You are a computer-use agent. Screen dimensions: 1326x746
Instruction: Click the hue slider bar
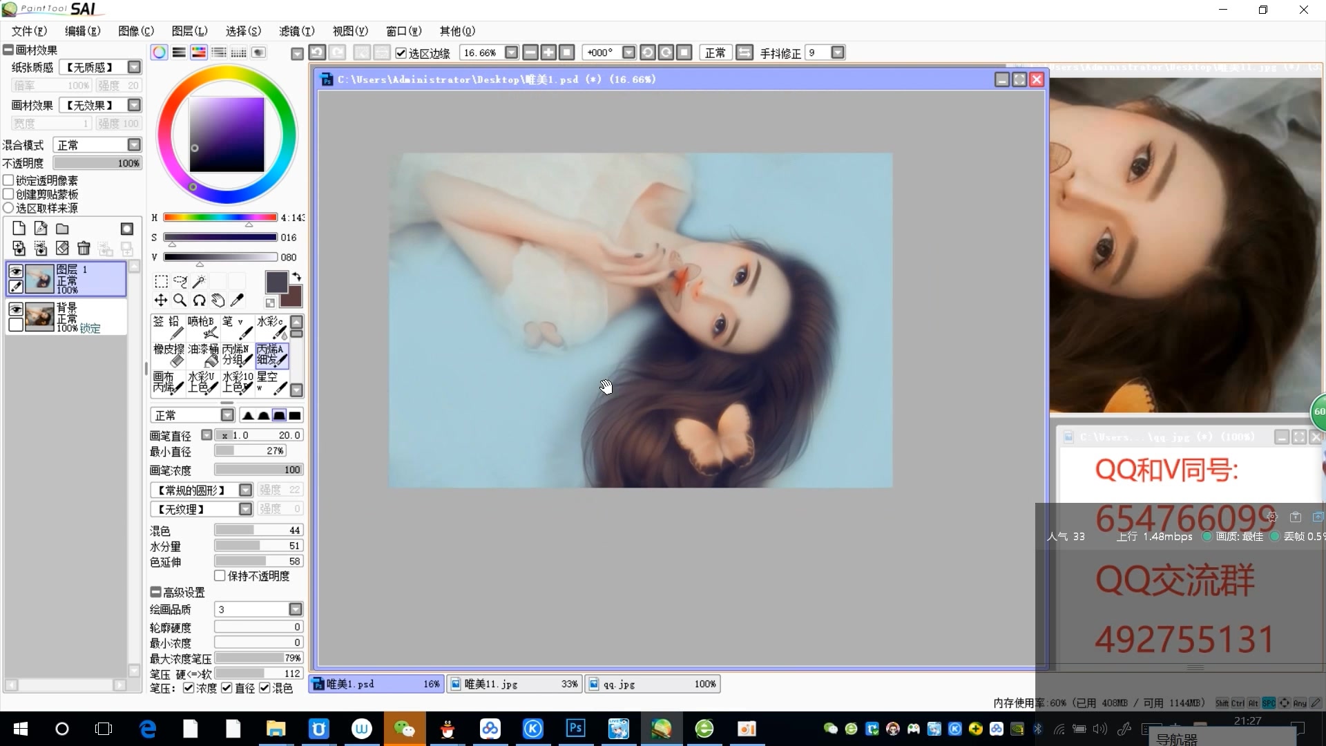coord(220,217)
